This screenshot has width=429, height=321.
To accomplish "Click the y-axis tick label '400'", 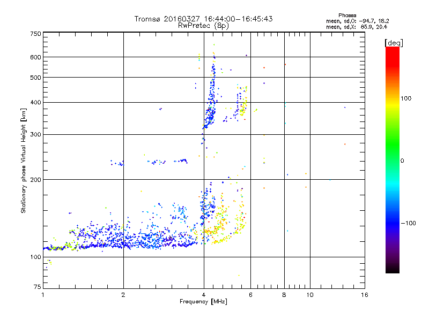I will tap(35, 103).
